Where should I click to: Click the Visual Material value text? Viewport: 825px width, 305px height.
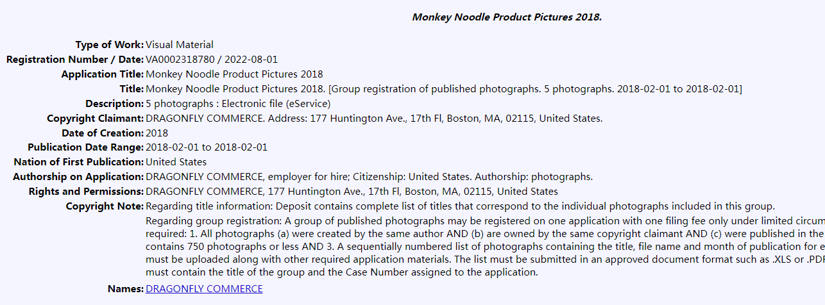180,45
